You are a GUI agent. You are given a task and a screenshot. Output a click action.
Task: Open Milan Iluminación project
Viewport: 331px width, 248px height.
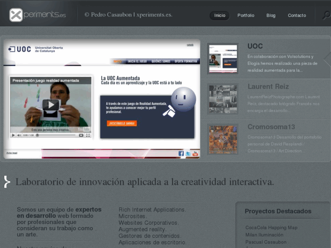(264, 235)
